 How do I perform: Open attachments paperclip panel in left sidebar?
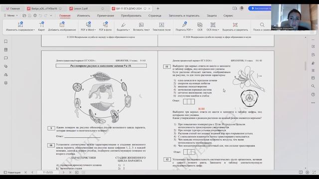[5, 66]
